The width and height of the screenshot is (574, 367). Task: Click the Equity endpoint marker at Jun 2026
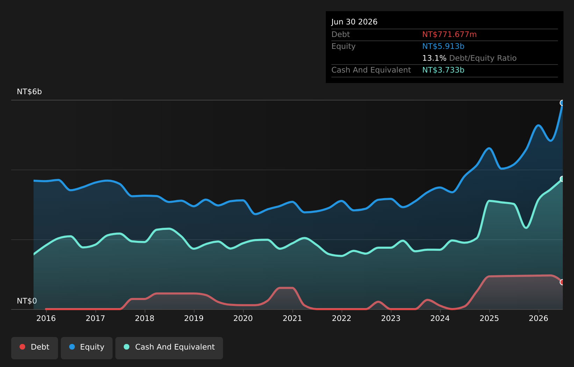[x=562, y=103]
